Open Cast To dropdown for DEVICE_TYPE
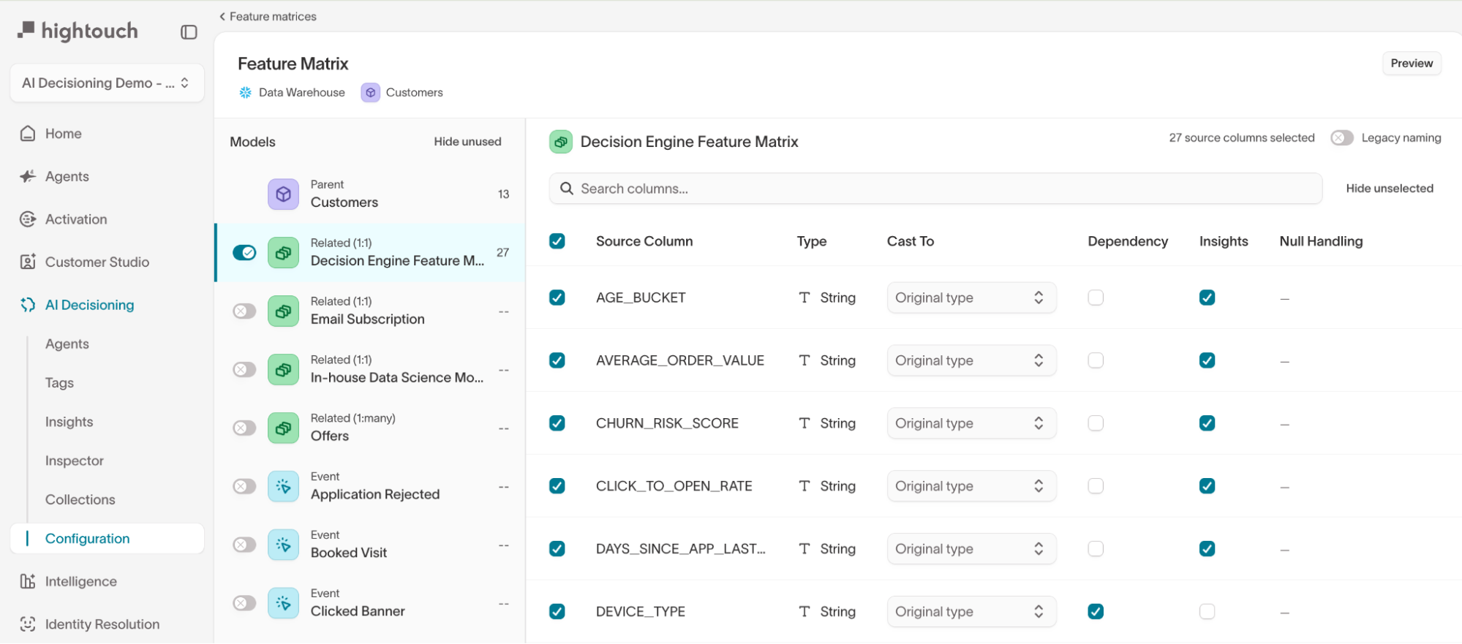1462x644 pixels. click(971, 612)
